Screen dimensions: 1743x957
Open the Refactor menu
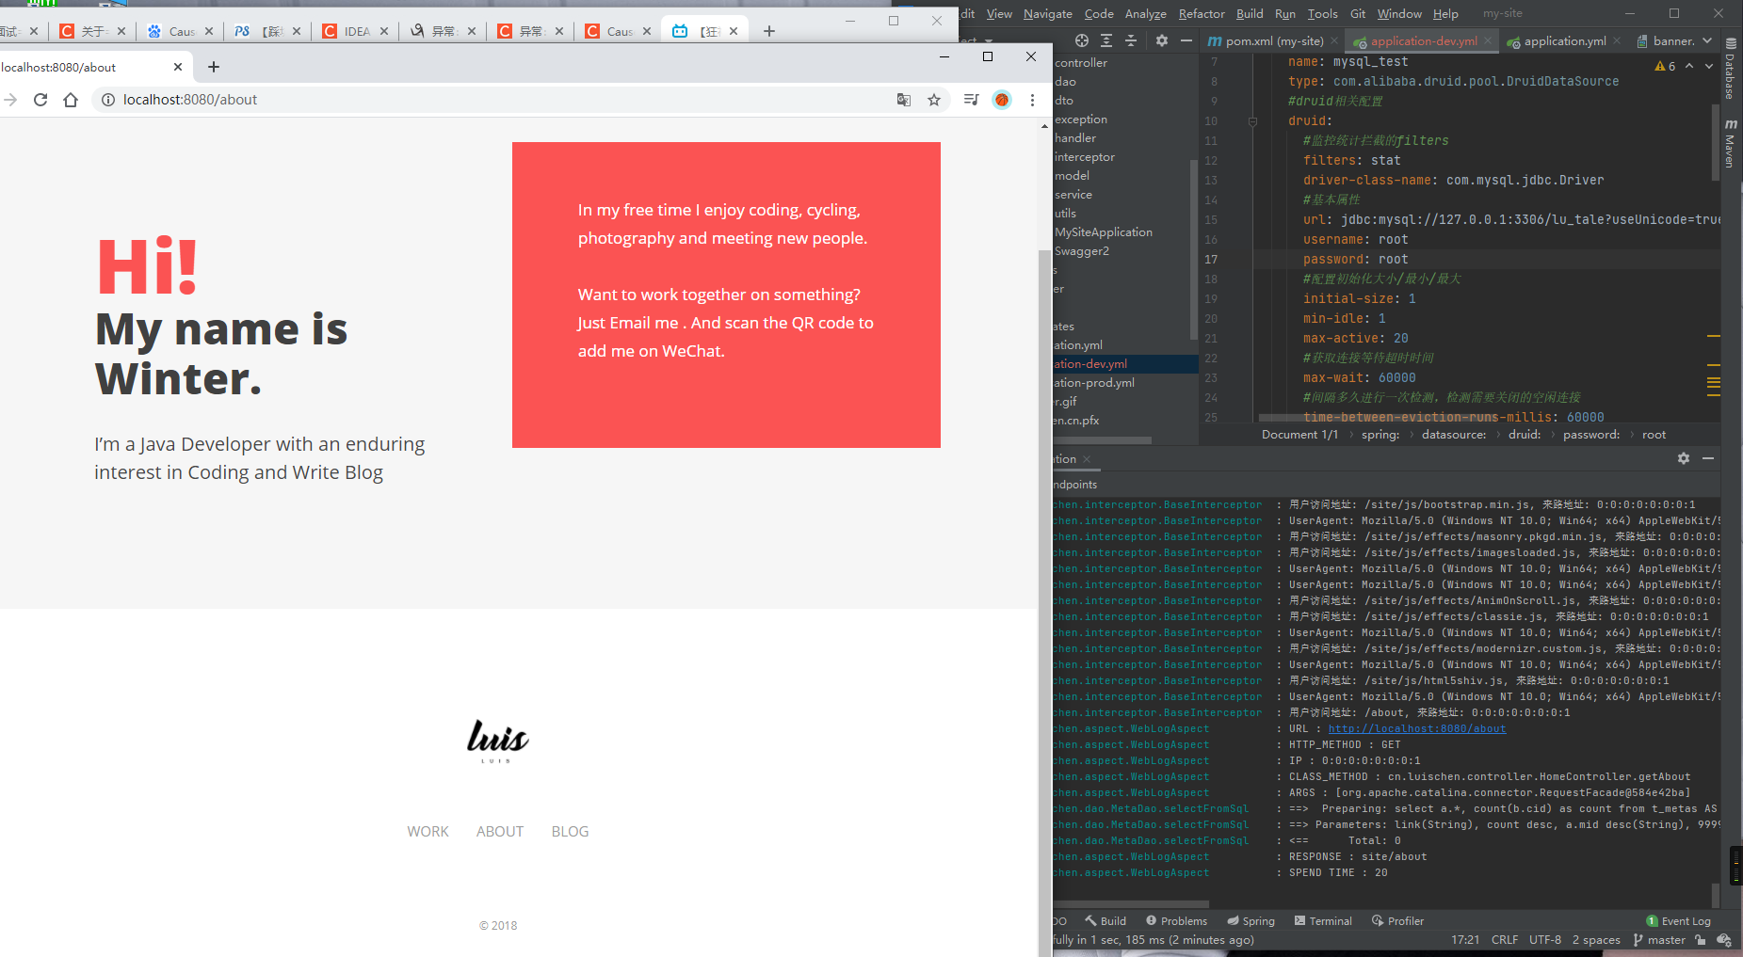tap(1202, 14)
